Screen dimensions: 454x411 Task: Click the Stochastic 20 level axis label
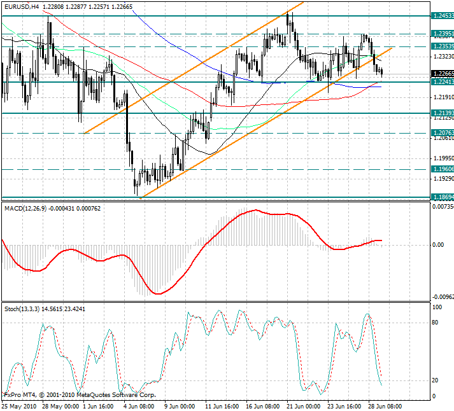(436, 380)
